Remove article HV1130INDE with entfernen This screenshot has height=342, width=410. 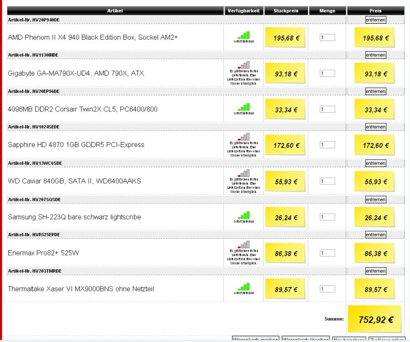click(376, 55)
